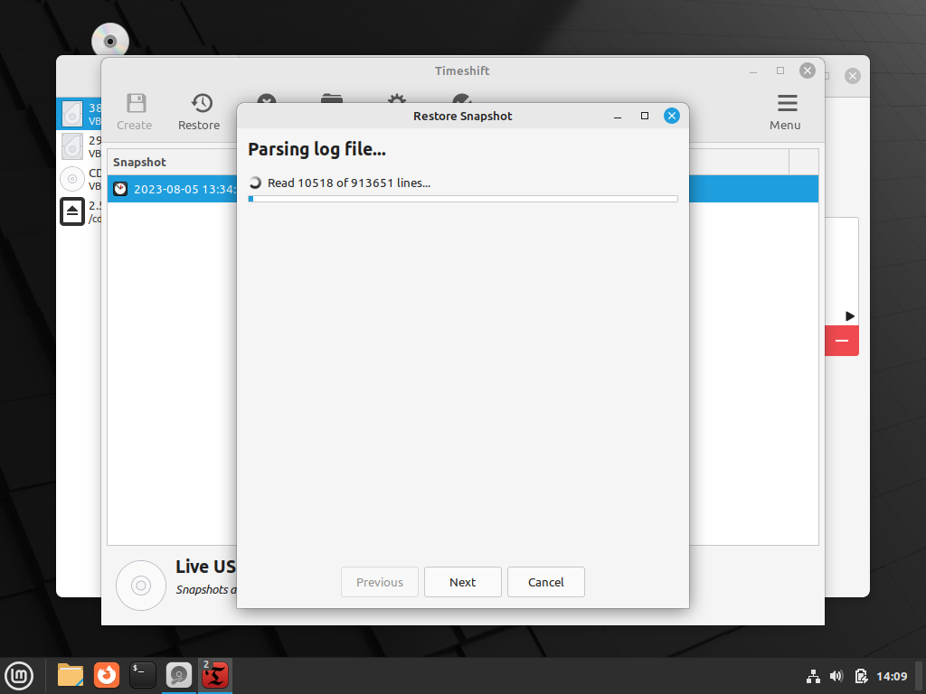The height and width of the screenshot is (694, 926).
Task: Launch Firefox from the taskbar
Action: [107, 675]
